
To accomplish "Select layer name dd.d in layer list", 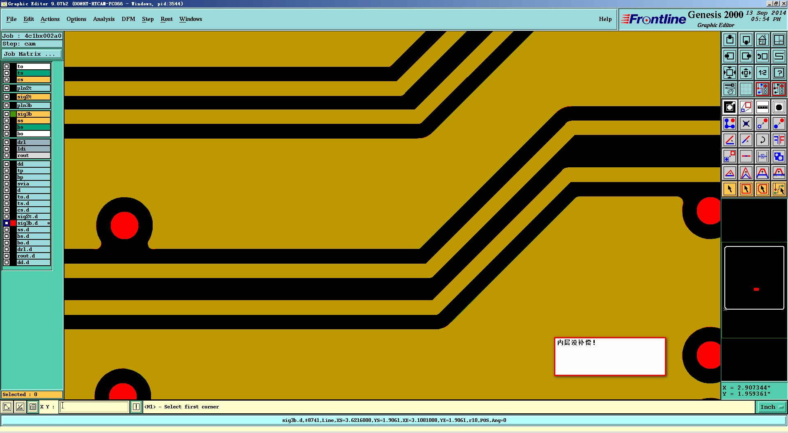I will (33, 262).
